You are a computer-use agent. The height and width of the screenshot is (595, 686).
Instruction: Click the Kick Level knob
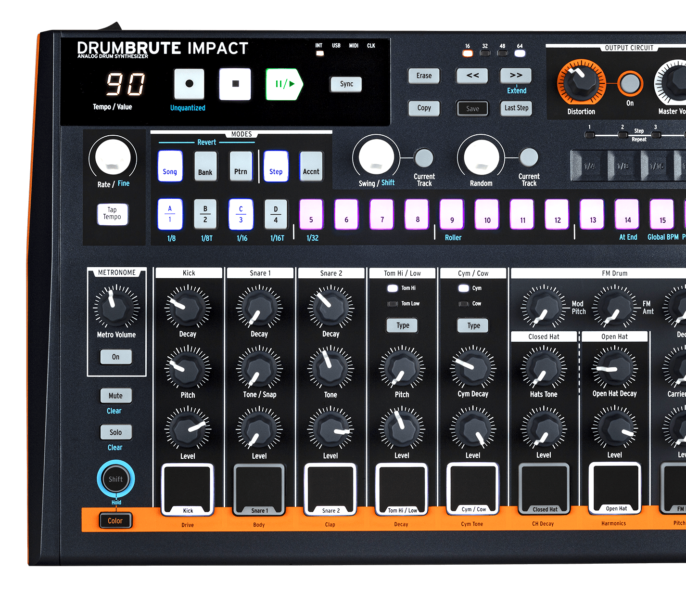pos(188,429)
